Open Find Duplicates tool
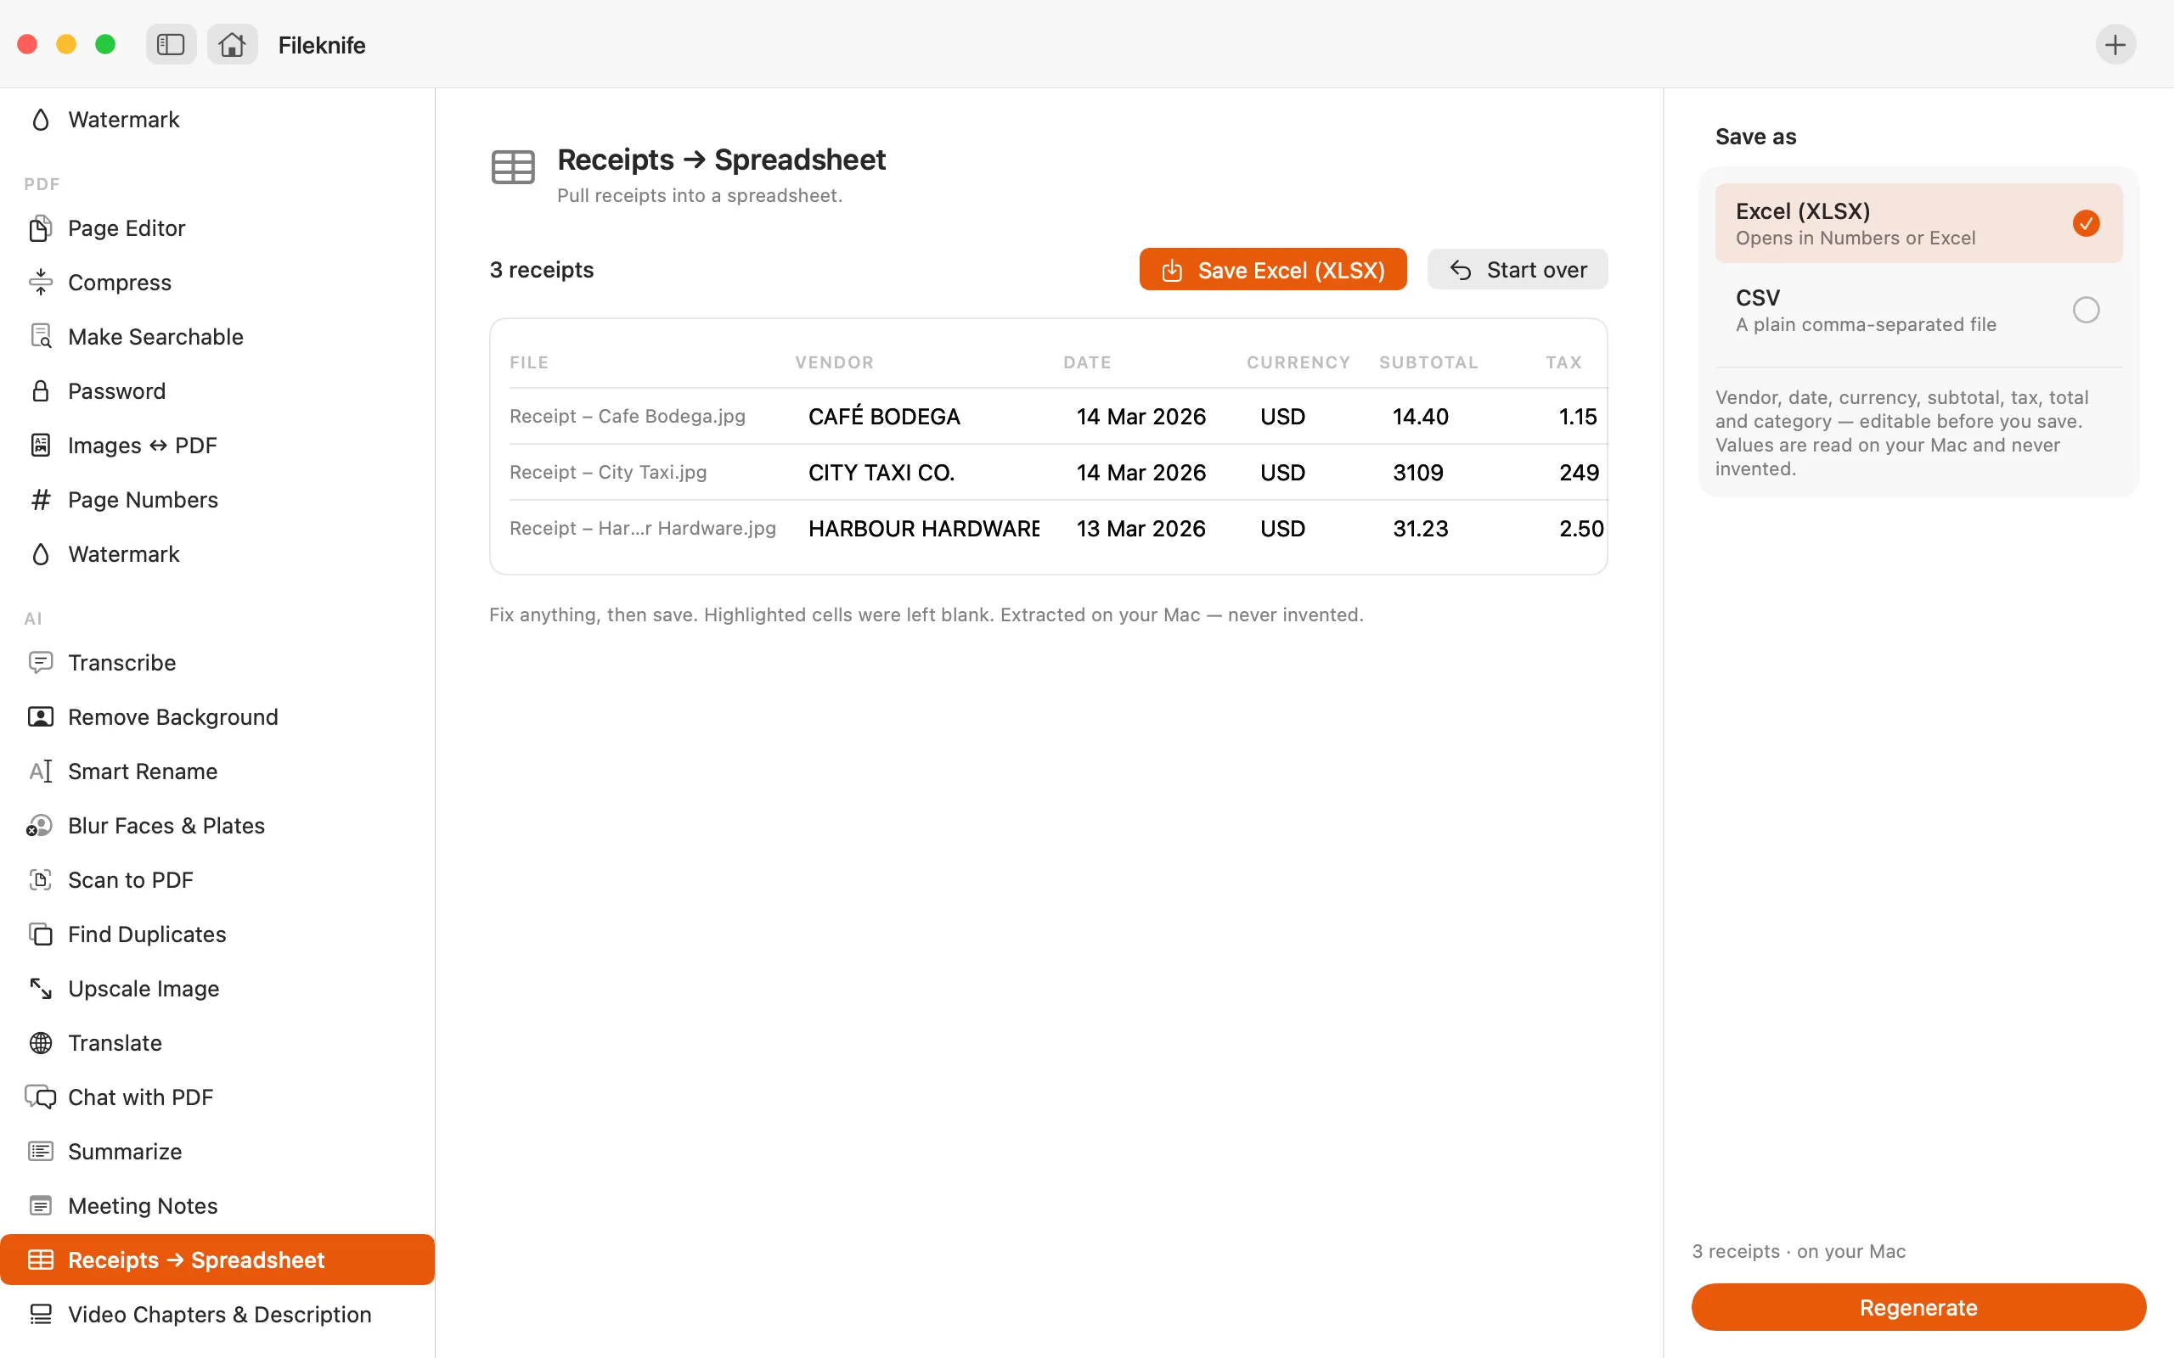Viewport: 2174px width, 1358px height. tap(217, 934)
